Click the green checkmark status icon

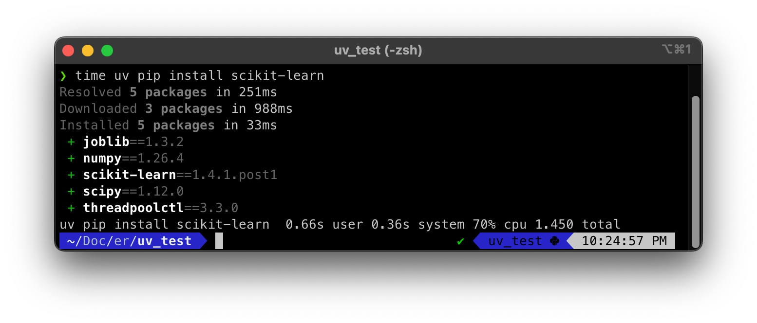coord(460,241)
